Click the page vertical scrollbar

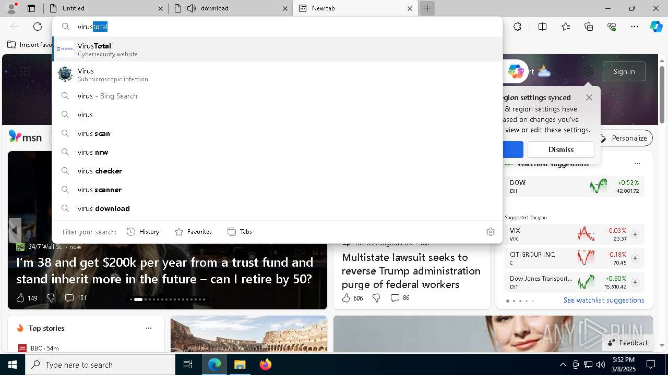[662, 95]
